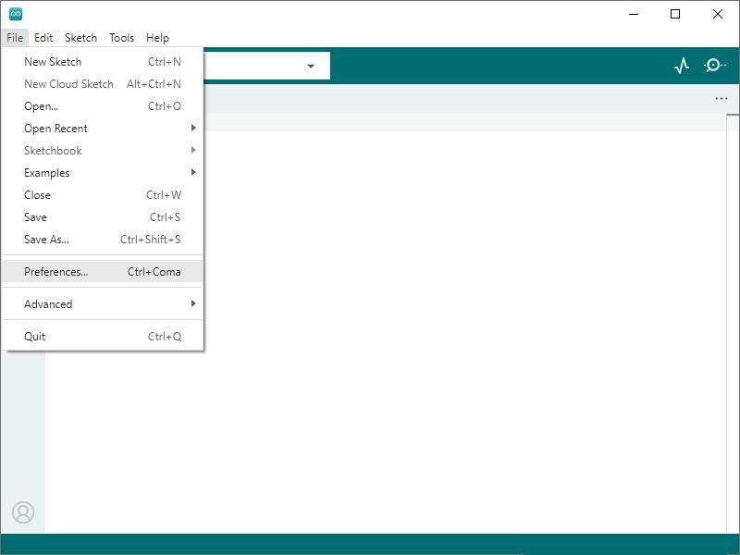The image size is (740, 555).
Task: Maximize the Arduino IDE window
Action: 675,14
